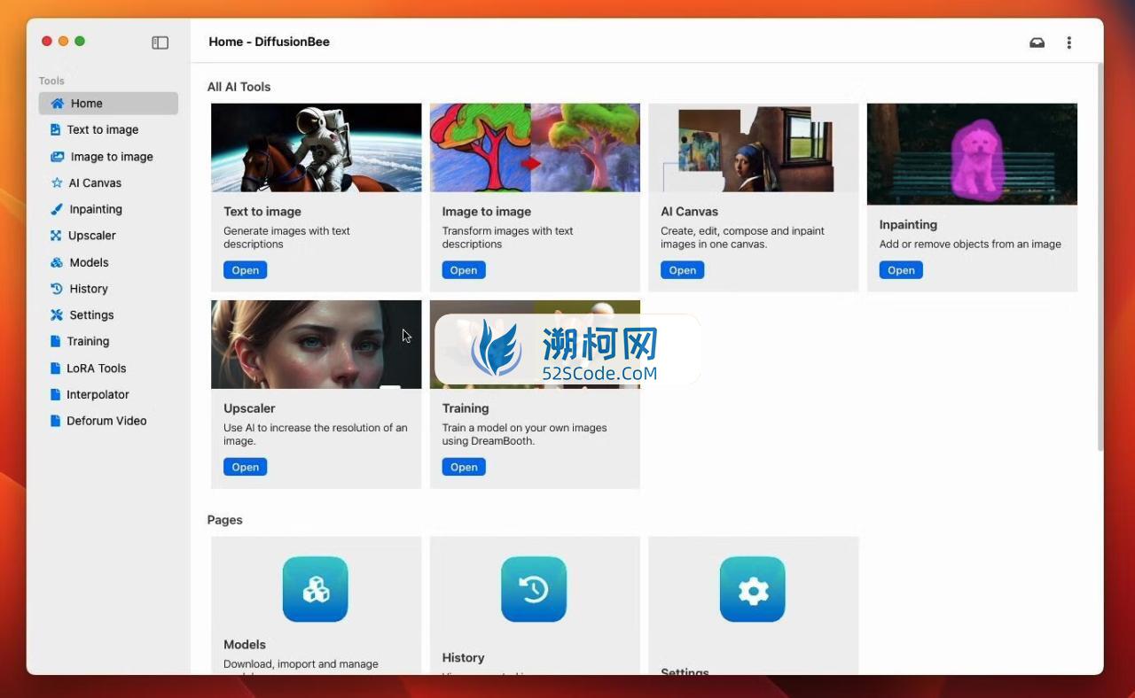Click the Text to image sidebar icon
This screenshot has height=698, width=1135.
click(x=56, y=129)
